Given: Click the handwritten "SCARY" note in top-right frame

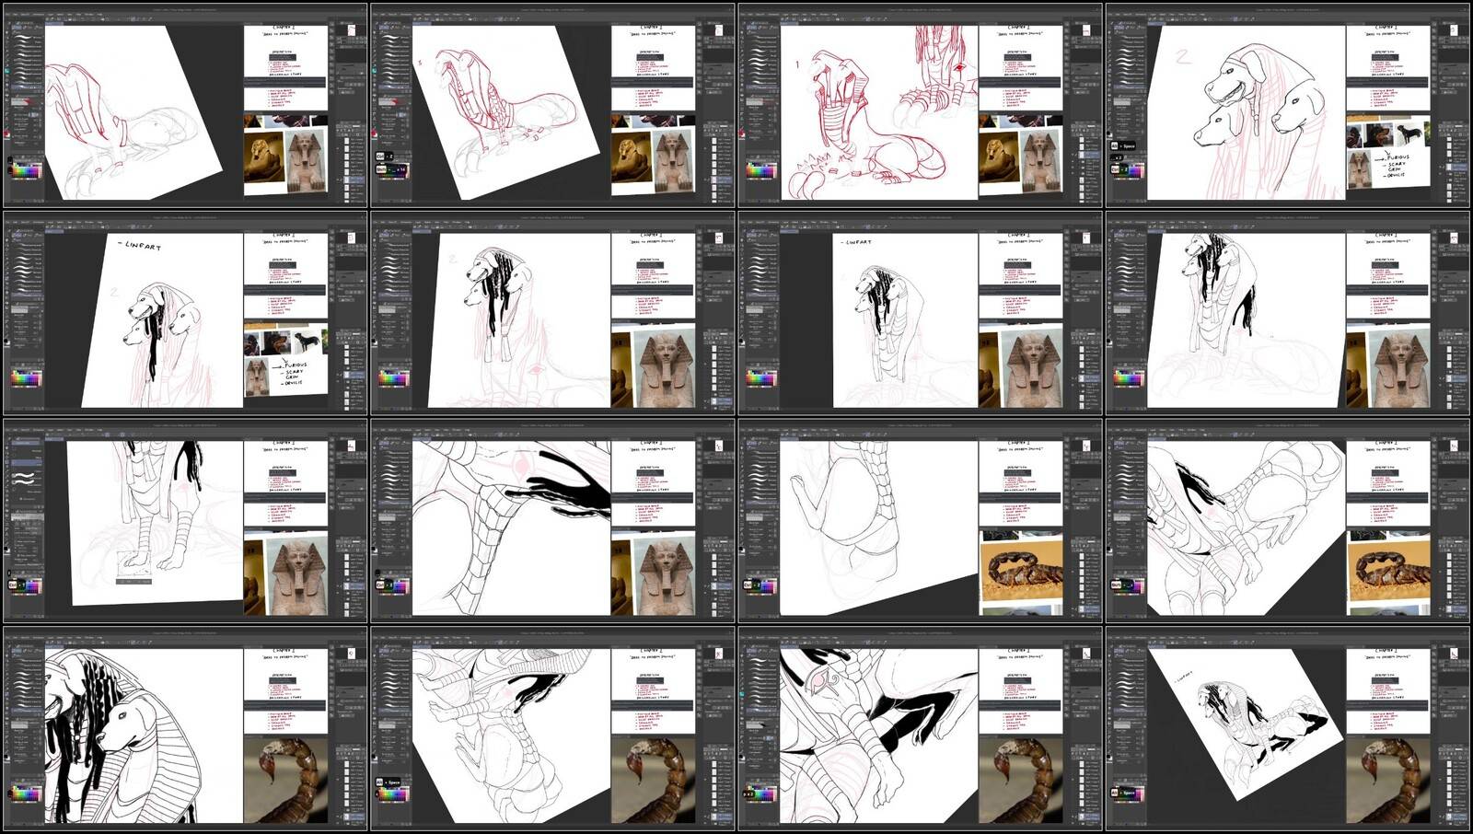Looking at the screenshot, I should (x=1399, y=165).
